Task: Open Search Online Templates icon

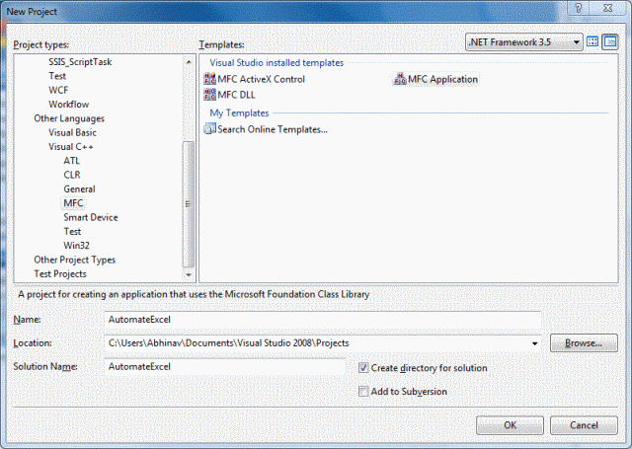Action: (x=209, y=129)
